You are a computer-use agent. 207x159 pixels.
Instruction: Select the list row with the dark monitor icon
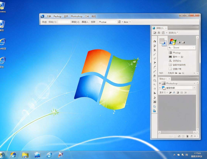coord(176,57)
